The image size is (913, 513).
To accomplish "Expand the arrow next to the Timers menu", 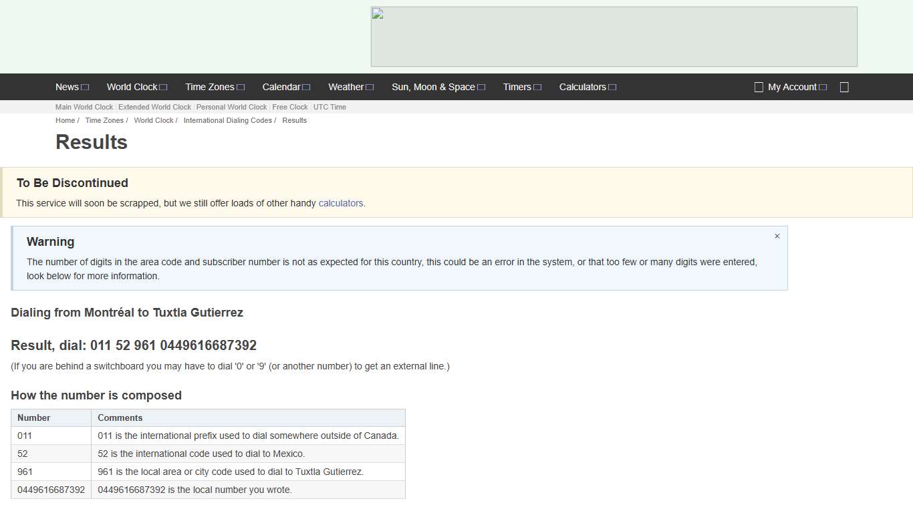I will coord(537,88).
